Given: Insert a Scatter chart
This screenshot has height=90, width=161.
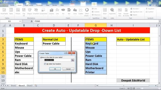Looking at the screenshot, I should [81, 11].
